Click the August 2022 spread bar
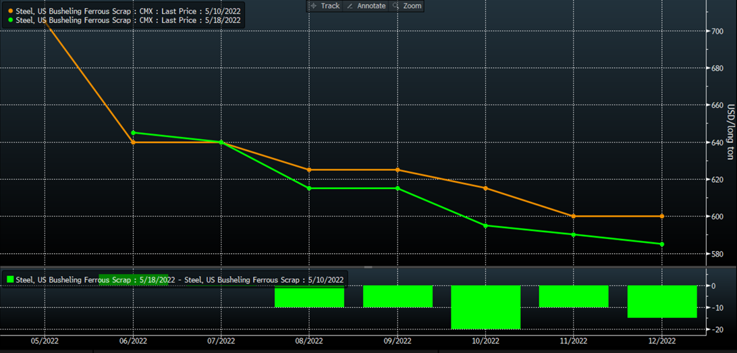Viewport: 737px width, 353px height. [x=309, y=296]
